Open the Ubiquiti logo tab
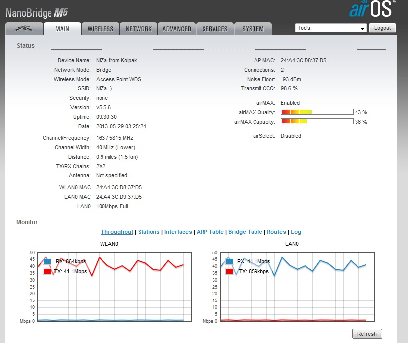Viewport: 408px width, 343px height. [x=24, y=28]
